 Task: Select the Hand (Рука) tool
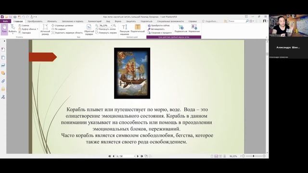click(4, 29)
